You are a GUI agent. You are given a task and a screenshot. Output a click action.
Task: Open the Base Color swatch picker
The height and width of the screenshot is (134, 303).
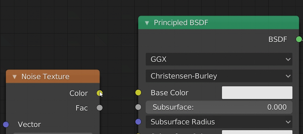[x=257, y=93]
